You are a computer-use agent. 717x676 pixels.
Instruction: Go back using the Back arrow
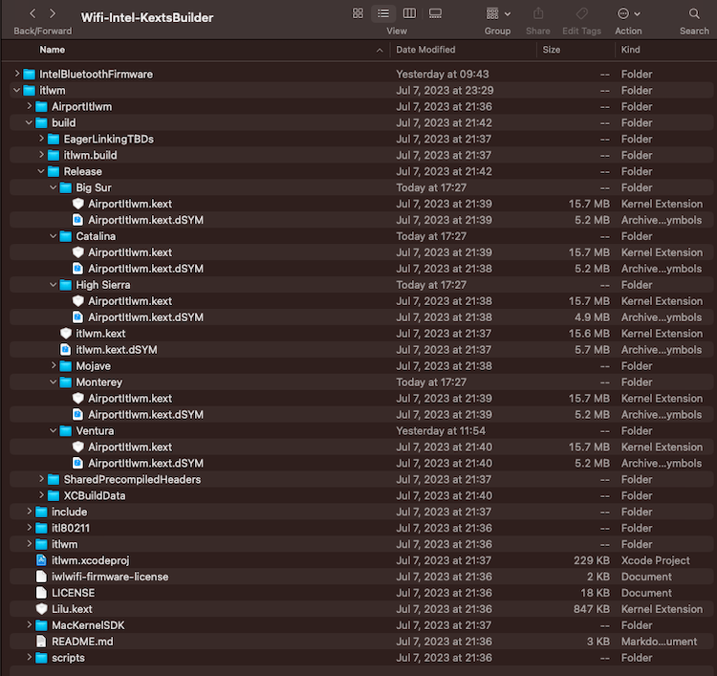[x=33, y=13]
